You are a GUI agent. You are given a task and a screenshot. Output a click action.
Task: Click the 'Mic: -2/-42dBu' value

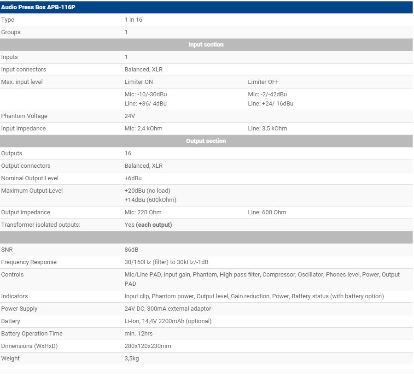pos(268,94)
